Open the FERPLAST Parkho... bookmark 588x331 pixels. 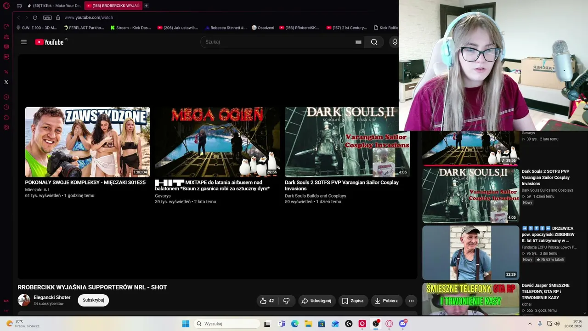84,28
